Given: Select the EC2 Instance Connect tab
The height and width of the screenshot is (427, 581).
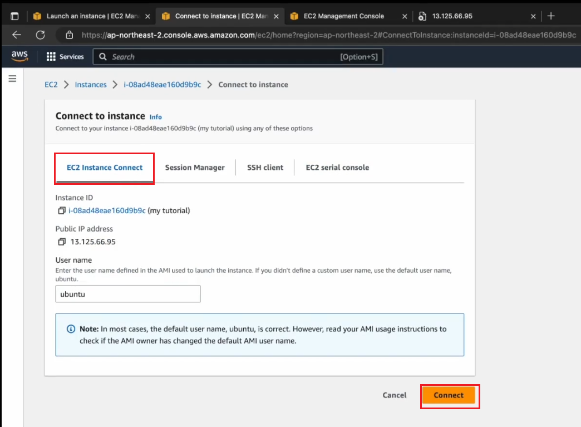Looking at the screenshot, I should pyautogui.click(x=105, y=168).
